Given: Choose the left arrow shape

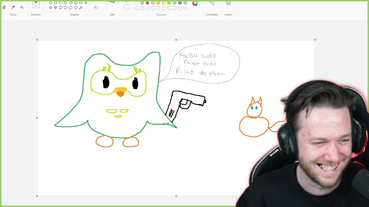Looking at the screenshot, I should coord(71,3).
